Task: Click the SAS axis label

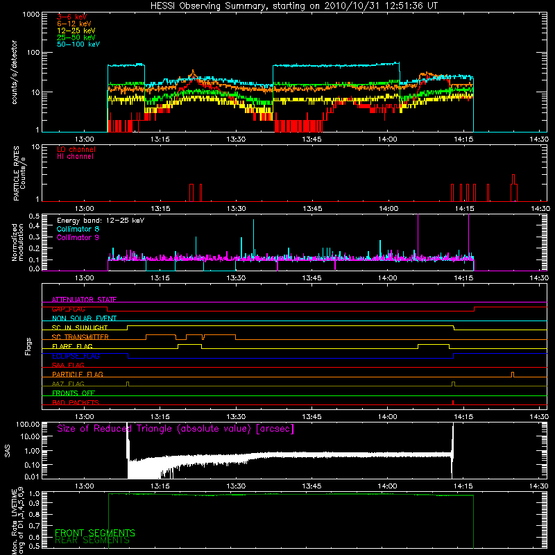Action: point(8,451)
